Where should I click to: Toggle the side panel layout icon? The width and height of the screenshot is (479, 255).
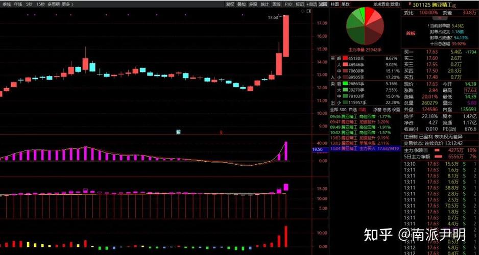(308, 11)
